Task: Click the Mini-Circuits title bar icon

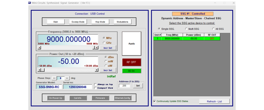Action: pyautogui.click(x=30, y=3)
